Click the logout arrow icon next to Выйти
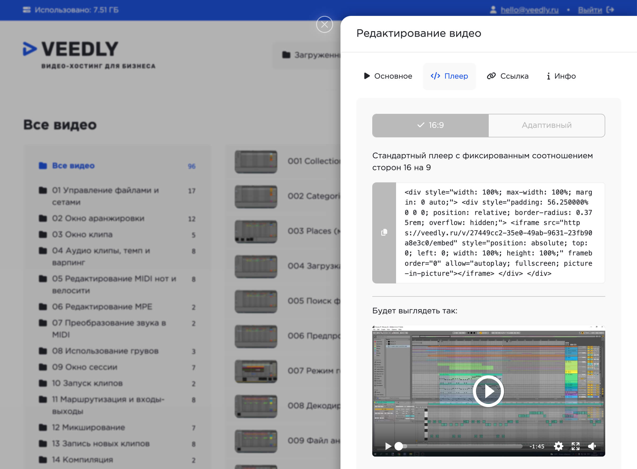 click(610, 9)
